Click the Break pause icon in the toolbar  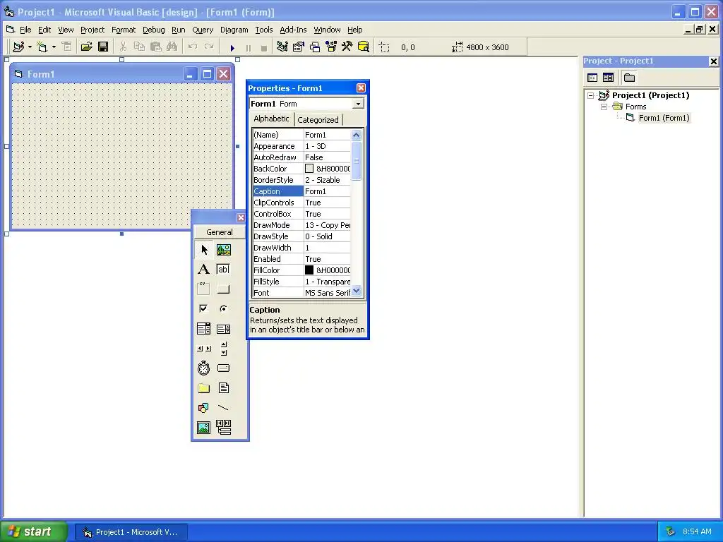(249, 47)
